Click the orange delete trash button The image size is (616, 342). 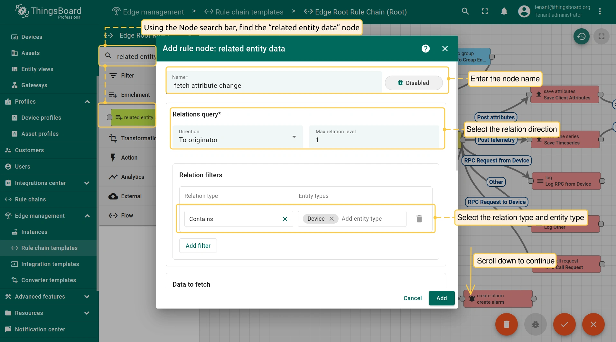click(506, 324)
